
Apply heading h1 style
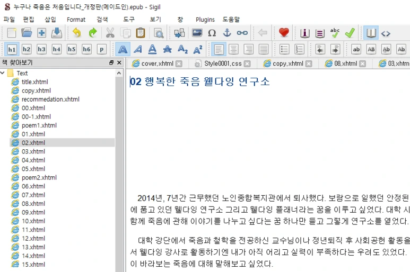pyautogui.click(x=12, y=49)
